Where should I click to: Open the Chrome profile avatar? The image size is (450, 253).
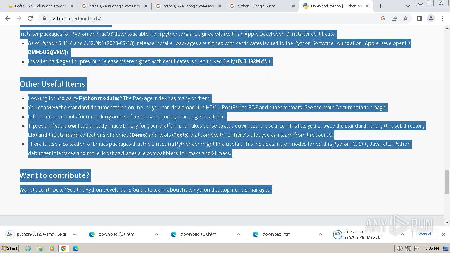click(431, 18)
